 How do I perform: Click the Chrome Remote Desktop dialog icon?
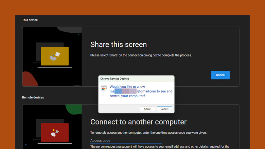(104, 88)
